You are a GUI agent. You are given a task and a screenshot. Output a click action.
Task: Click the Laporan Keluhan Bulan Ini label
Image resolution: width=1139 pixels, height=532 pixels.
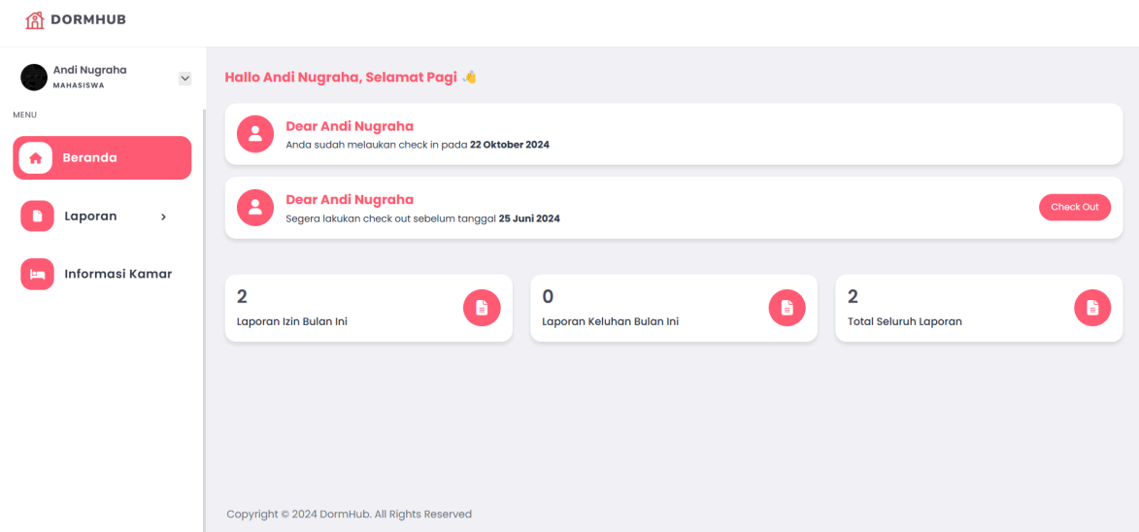[x=610, y=321]
